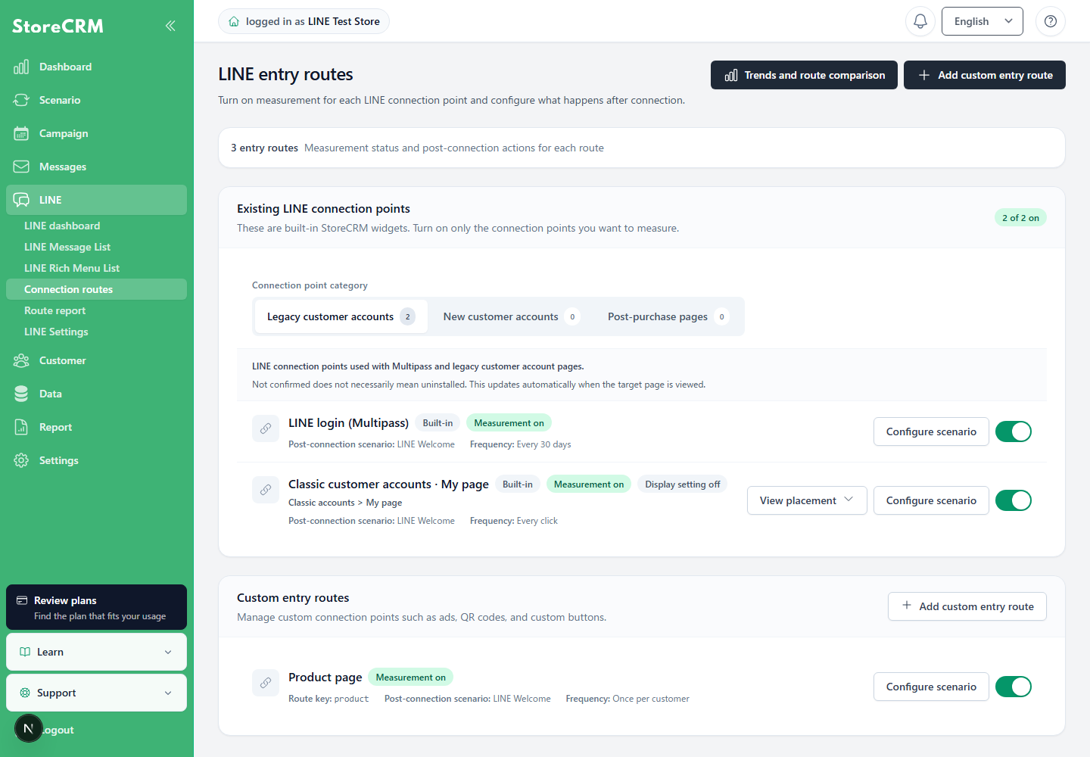Click the home icon beside logged in text

[x=234, y=21]
